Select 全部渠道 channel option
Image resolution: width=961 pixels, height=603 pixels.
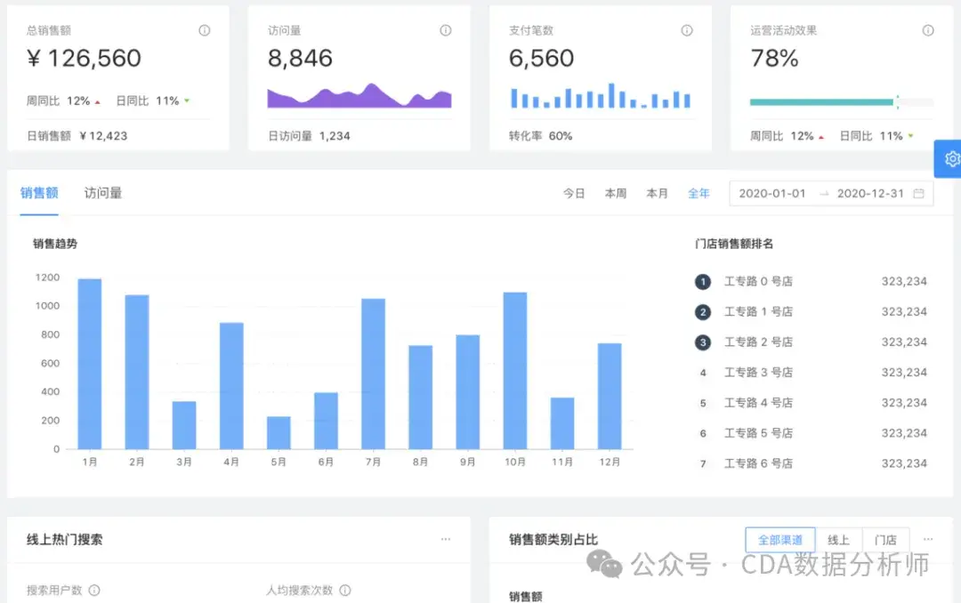[780, 540]
